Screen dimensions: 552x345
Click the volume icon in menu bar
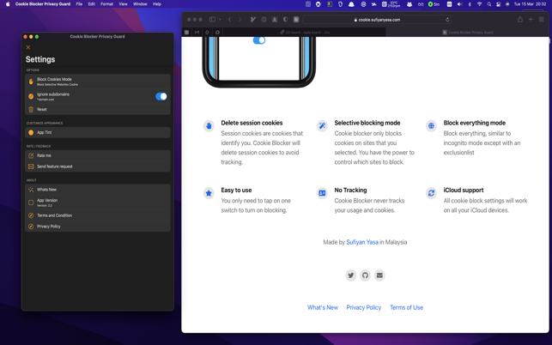pyautogui.click(x=459, y=4)
